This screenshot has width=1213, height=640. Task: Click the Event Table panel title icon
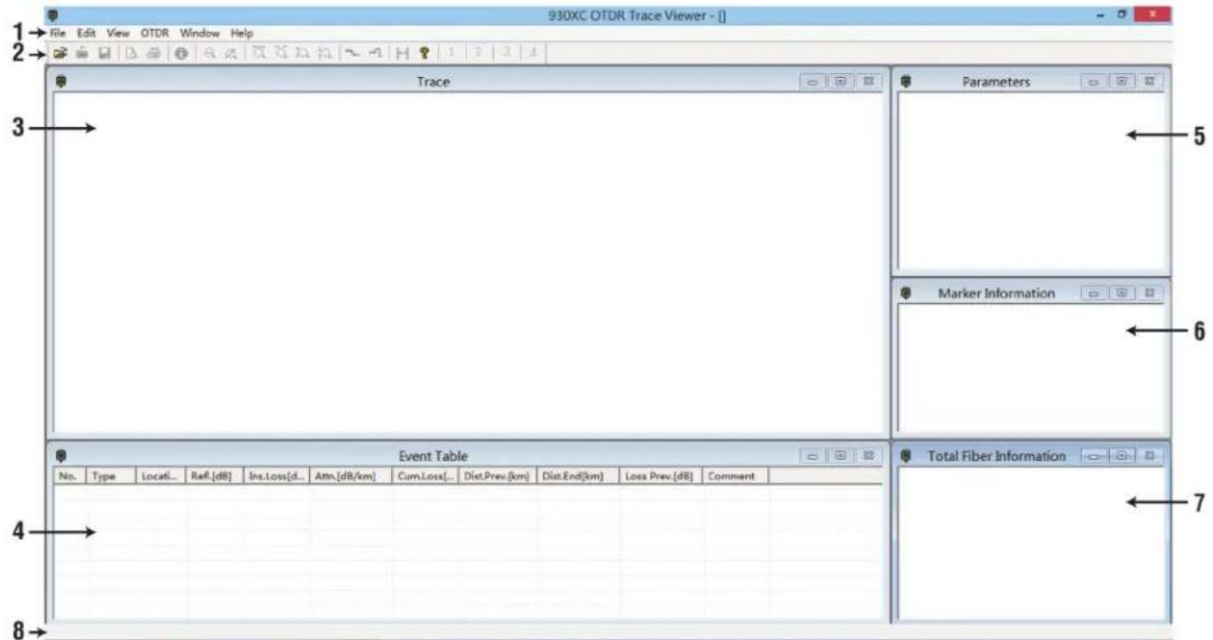pos(59,455)
